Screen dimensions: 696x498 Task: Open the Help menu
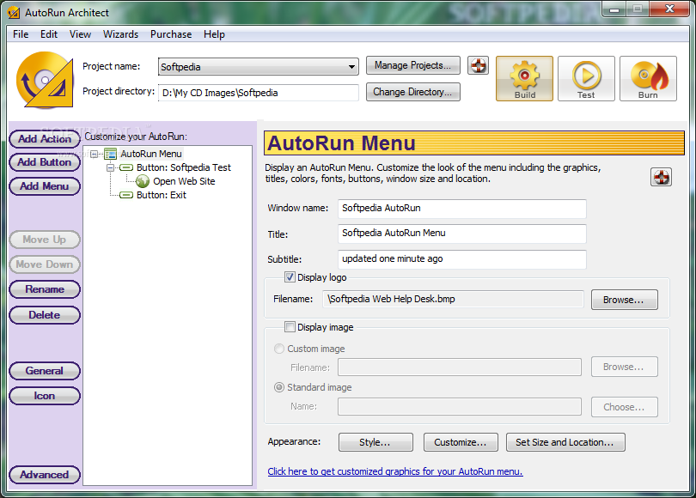214,34
